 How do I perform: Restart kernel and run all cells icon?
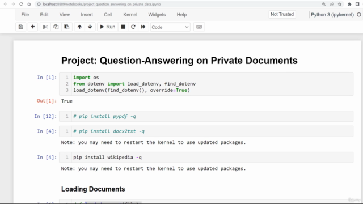143,27
